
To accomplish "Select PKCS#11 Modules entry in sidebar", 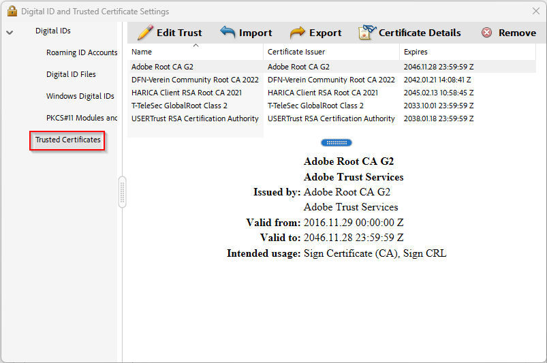I will pos(82,118).
